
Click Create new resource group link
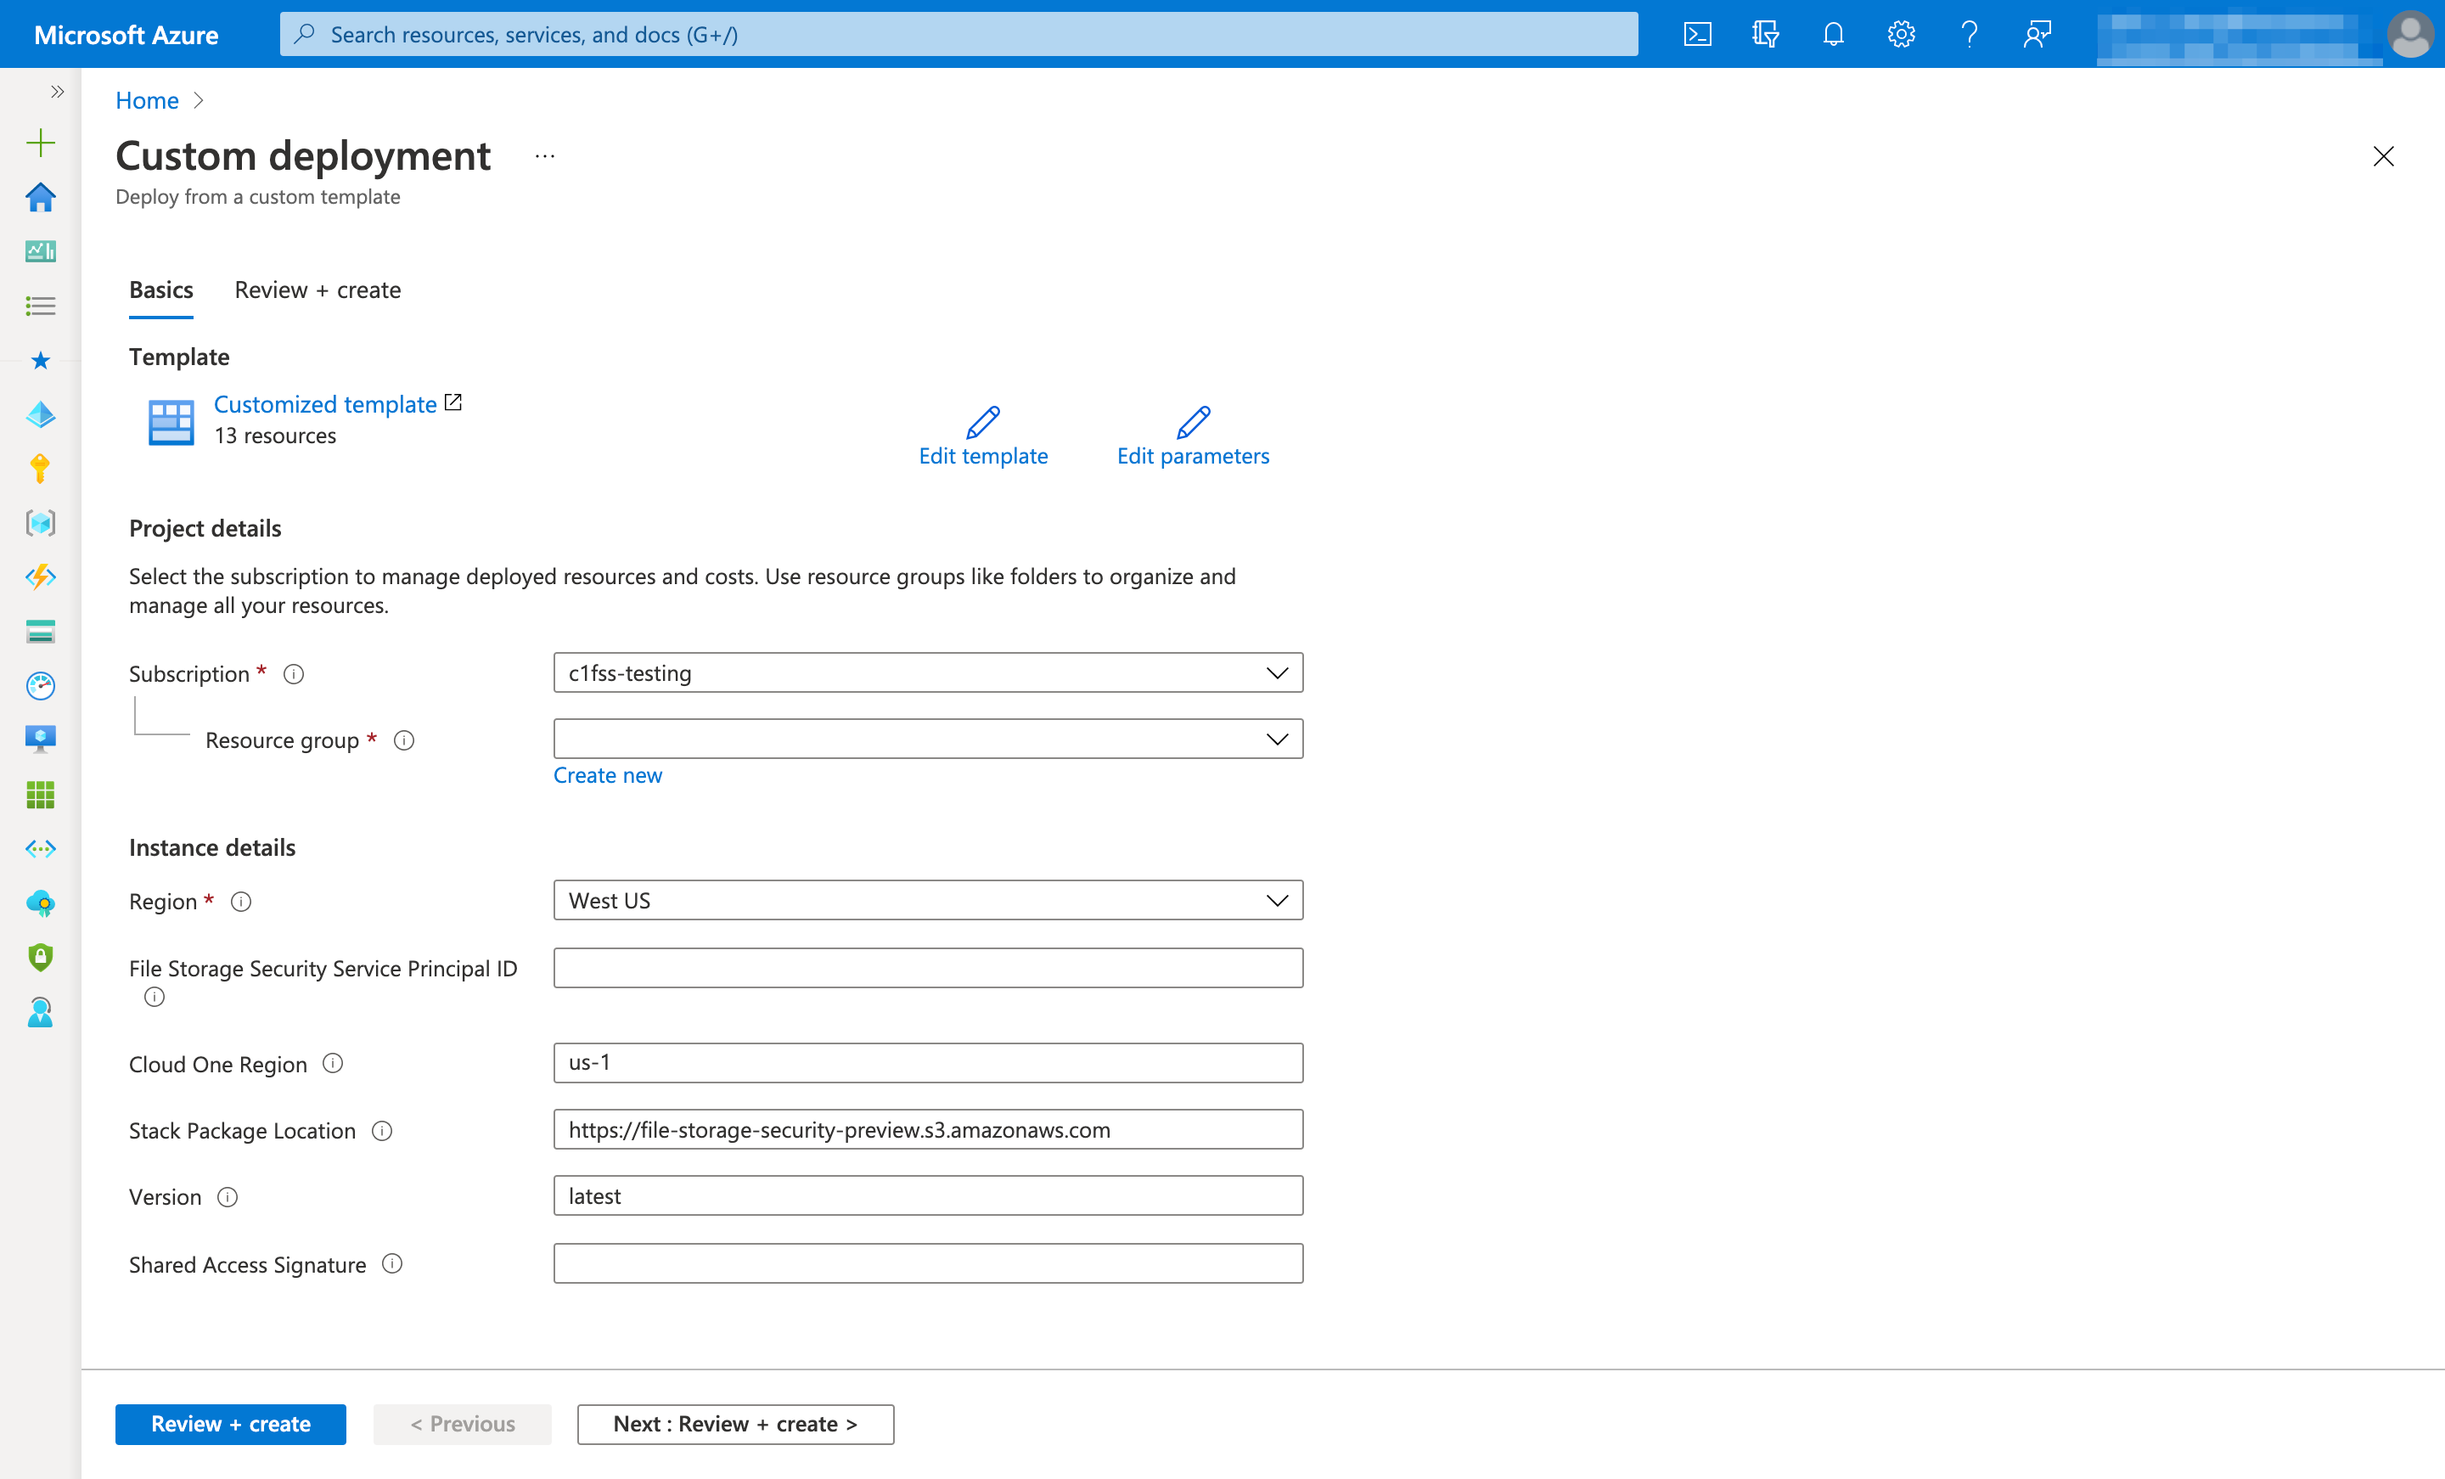click(607, 775)
